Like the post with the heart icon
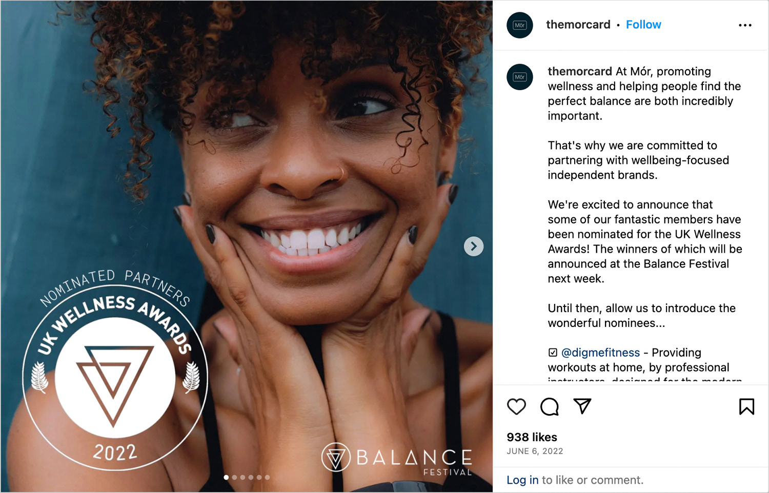 coord(516,406)
